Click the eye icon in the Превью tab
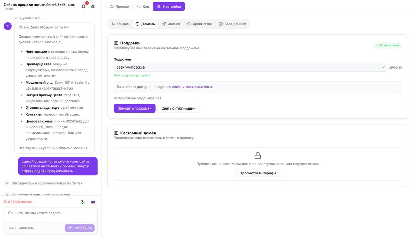 pyautogui.click(x=111, y=6)
